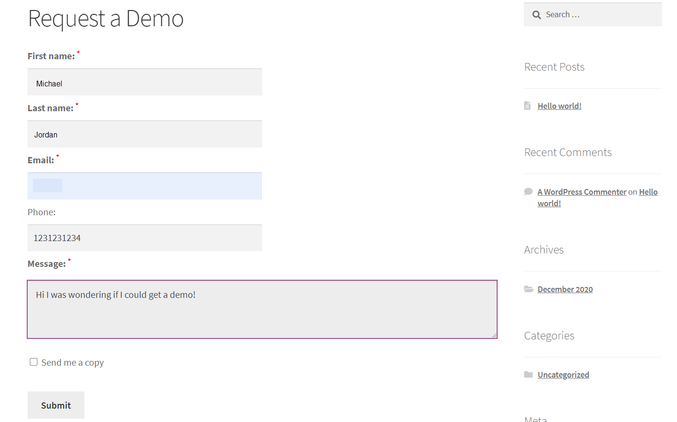
Task: Grab the Message box resize handle
Action: point(494,336)
